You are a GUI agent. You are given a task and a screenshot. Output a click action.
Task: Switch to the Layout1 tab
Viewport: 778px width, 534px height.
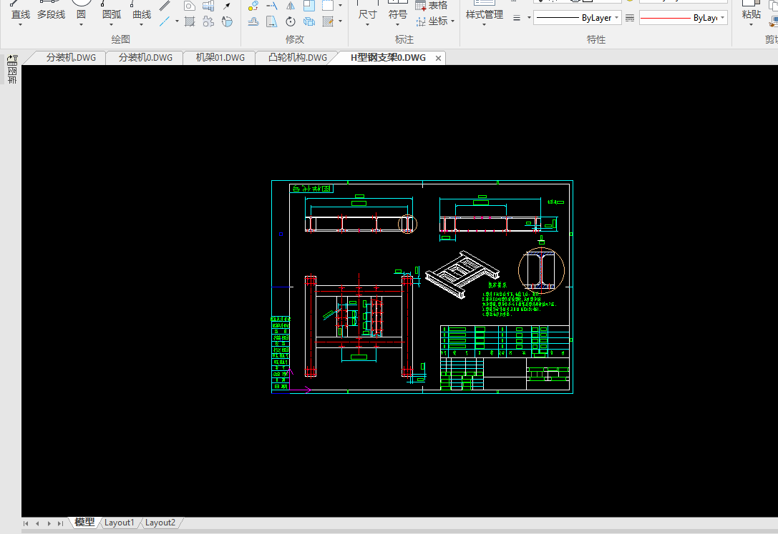tap(119, 523)
